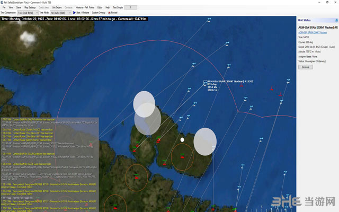Open the Contacts menu
This screenshot has width=339, height=212.
click(68, 7)
